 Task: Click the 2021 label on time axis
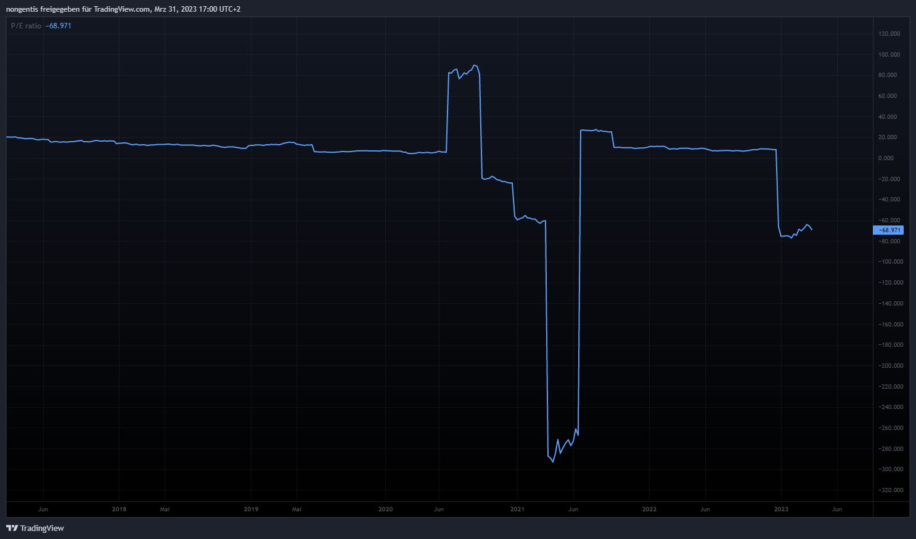[517, 509]
